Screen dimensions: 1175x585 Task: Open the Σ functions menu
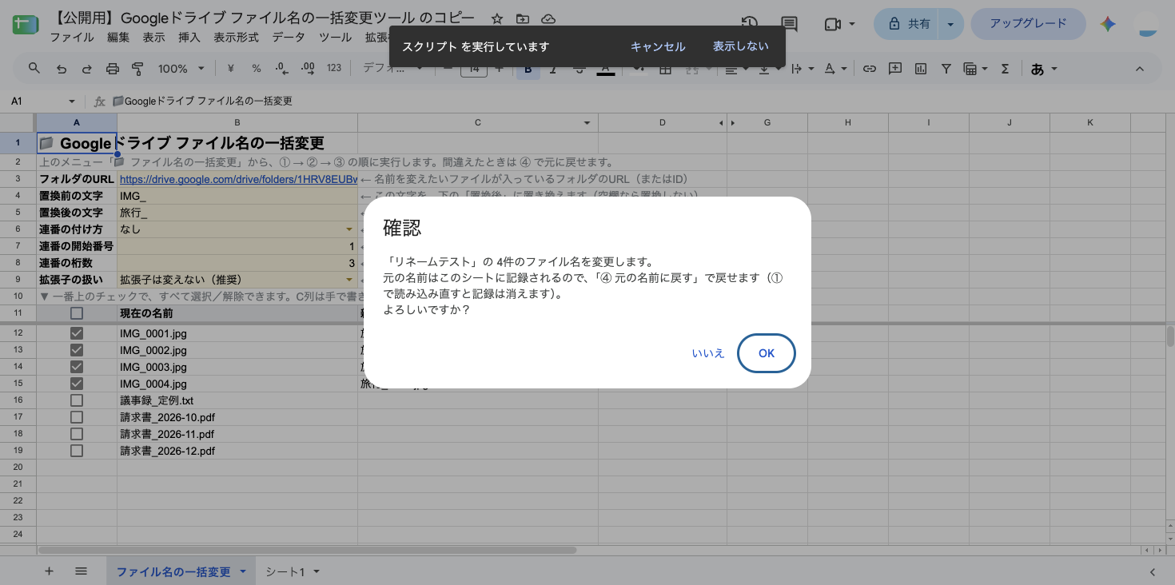1006,69
